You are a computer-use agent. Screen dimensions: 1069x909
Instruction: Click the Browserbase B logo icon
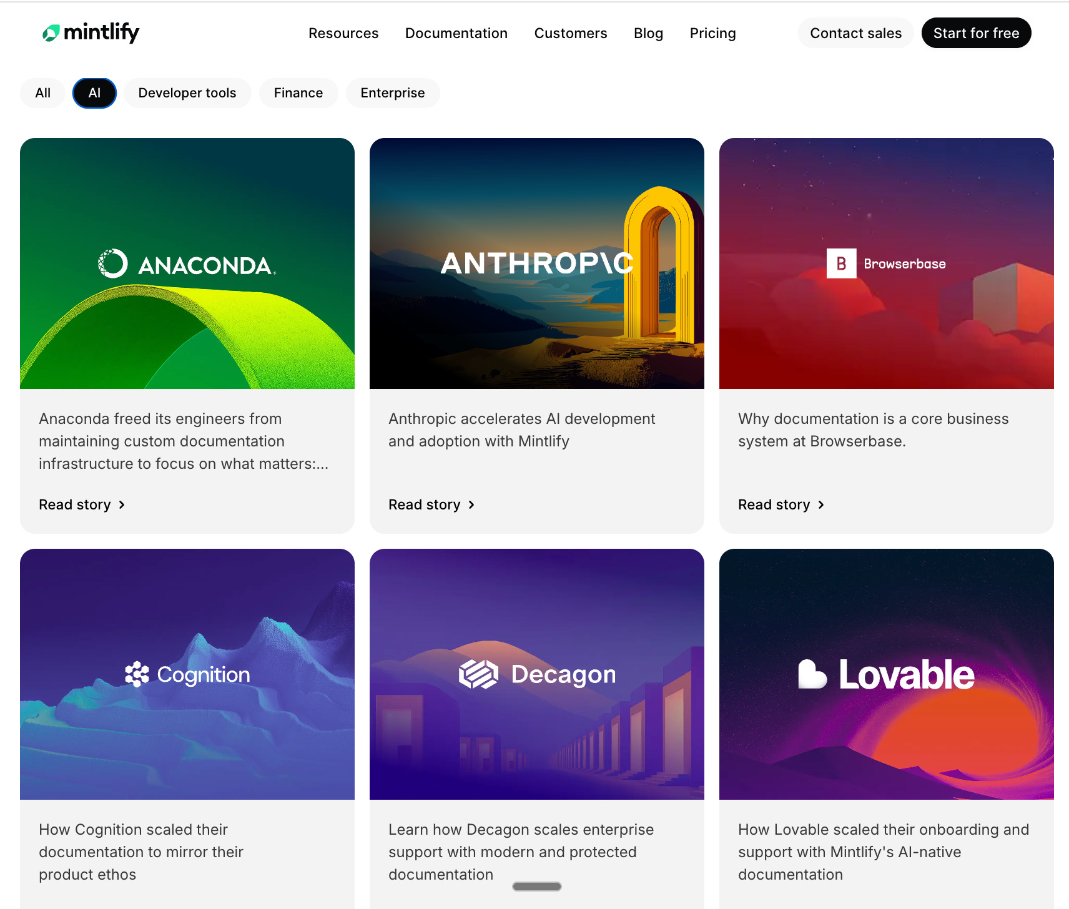coord(842,263)
